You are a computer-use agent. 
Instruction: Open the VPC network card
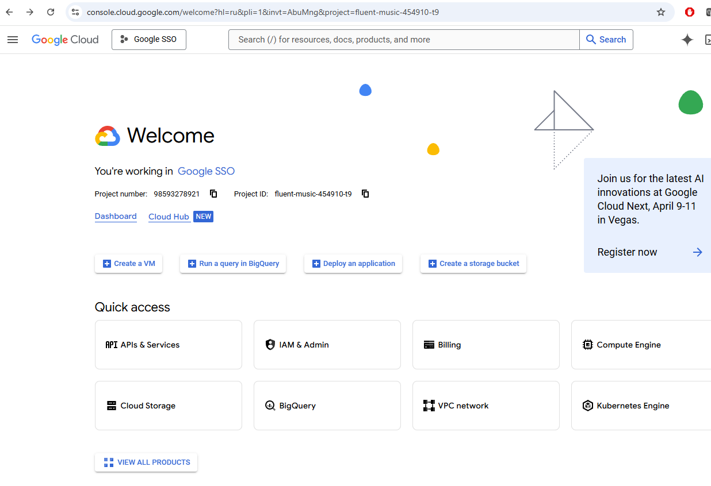(486, 406)
